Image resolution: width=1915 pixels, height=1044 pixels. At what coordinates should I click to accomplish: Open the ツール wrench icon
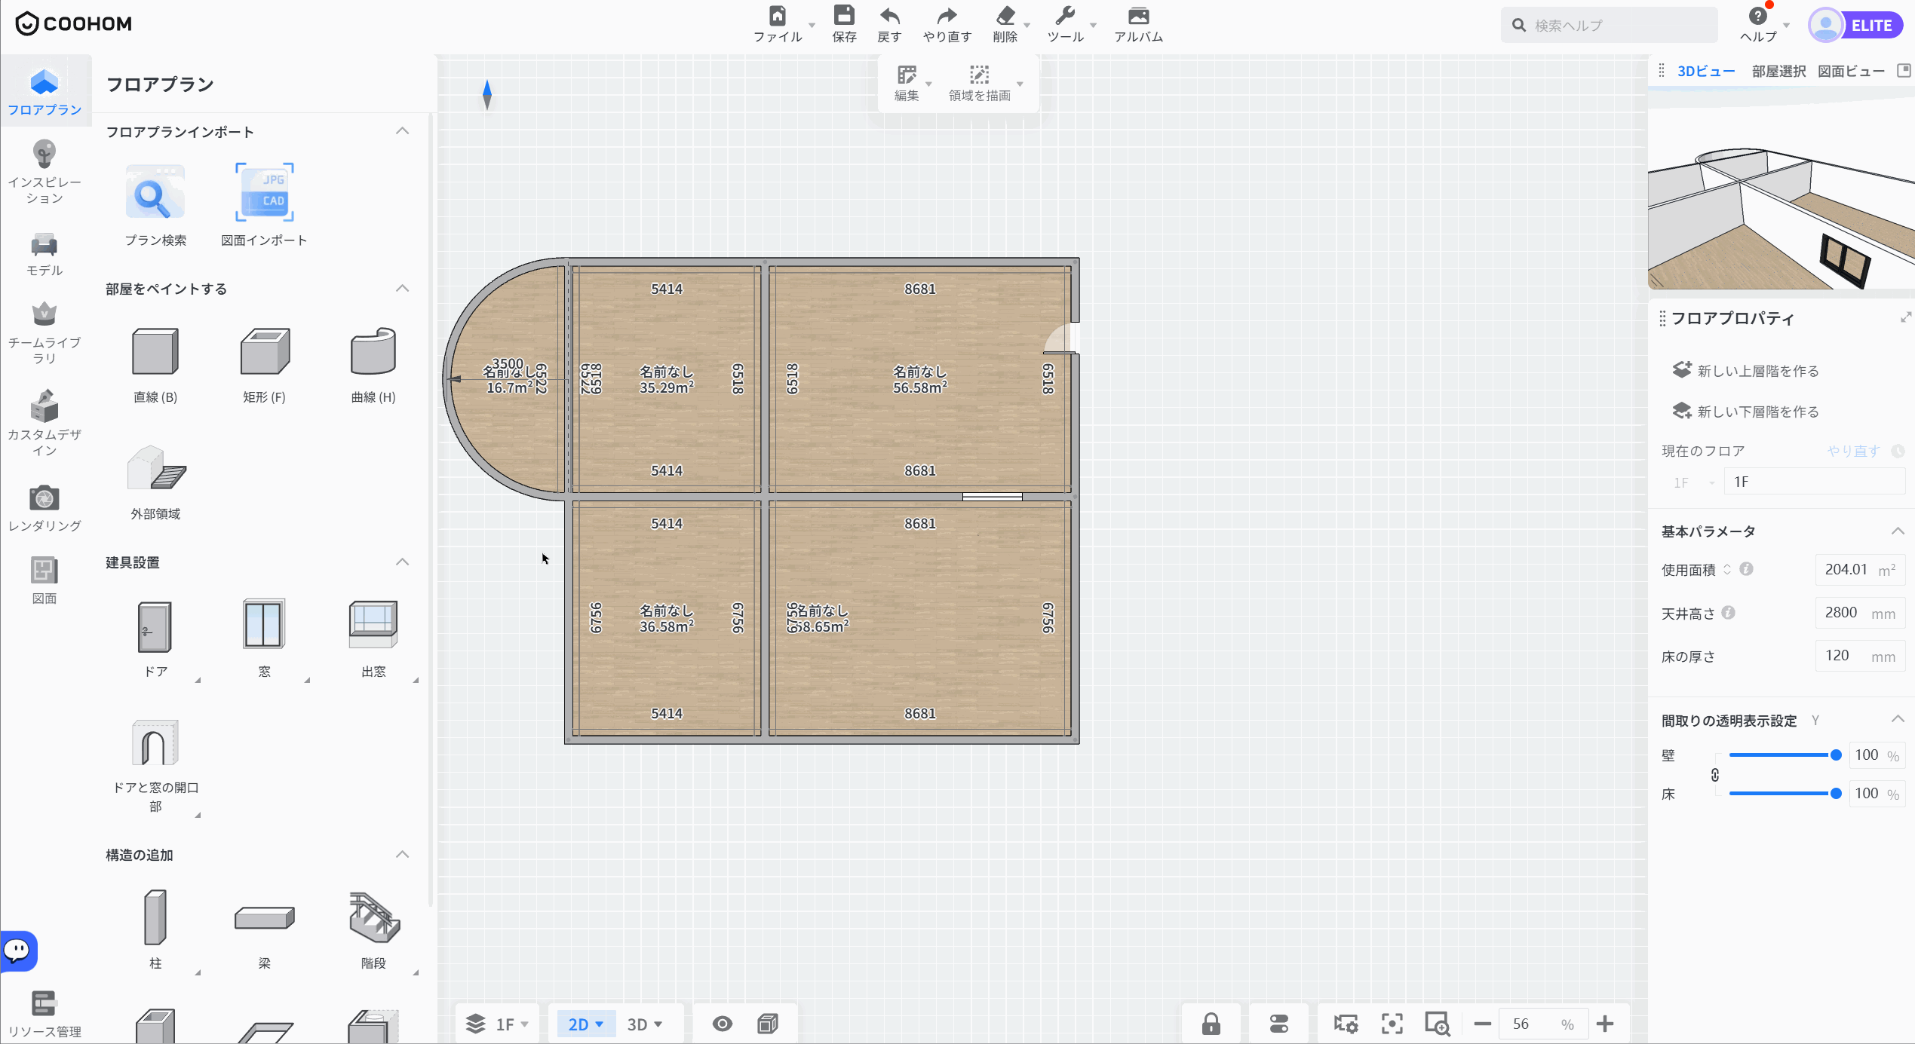point(1065,16)
